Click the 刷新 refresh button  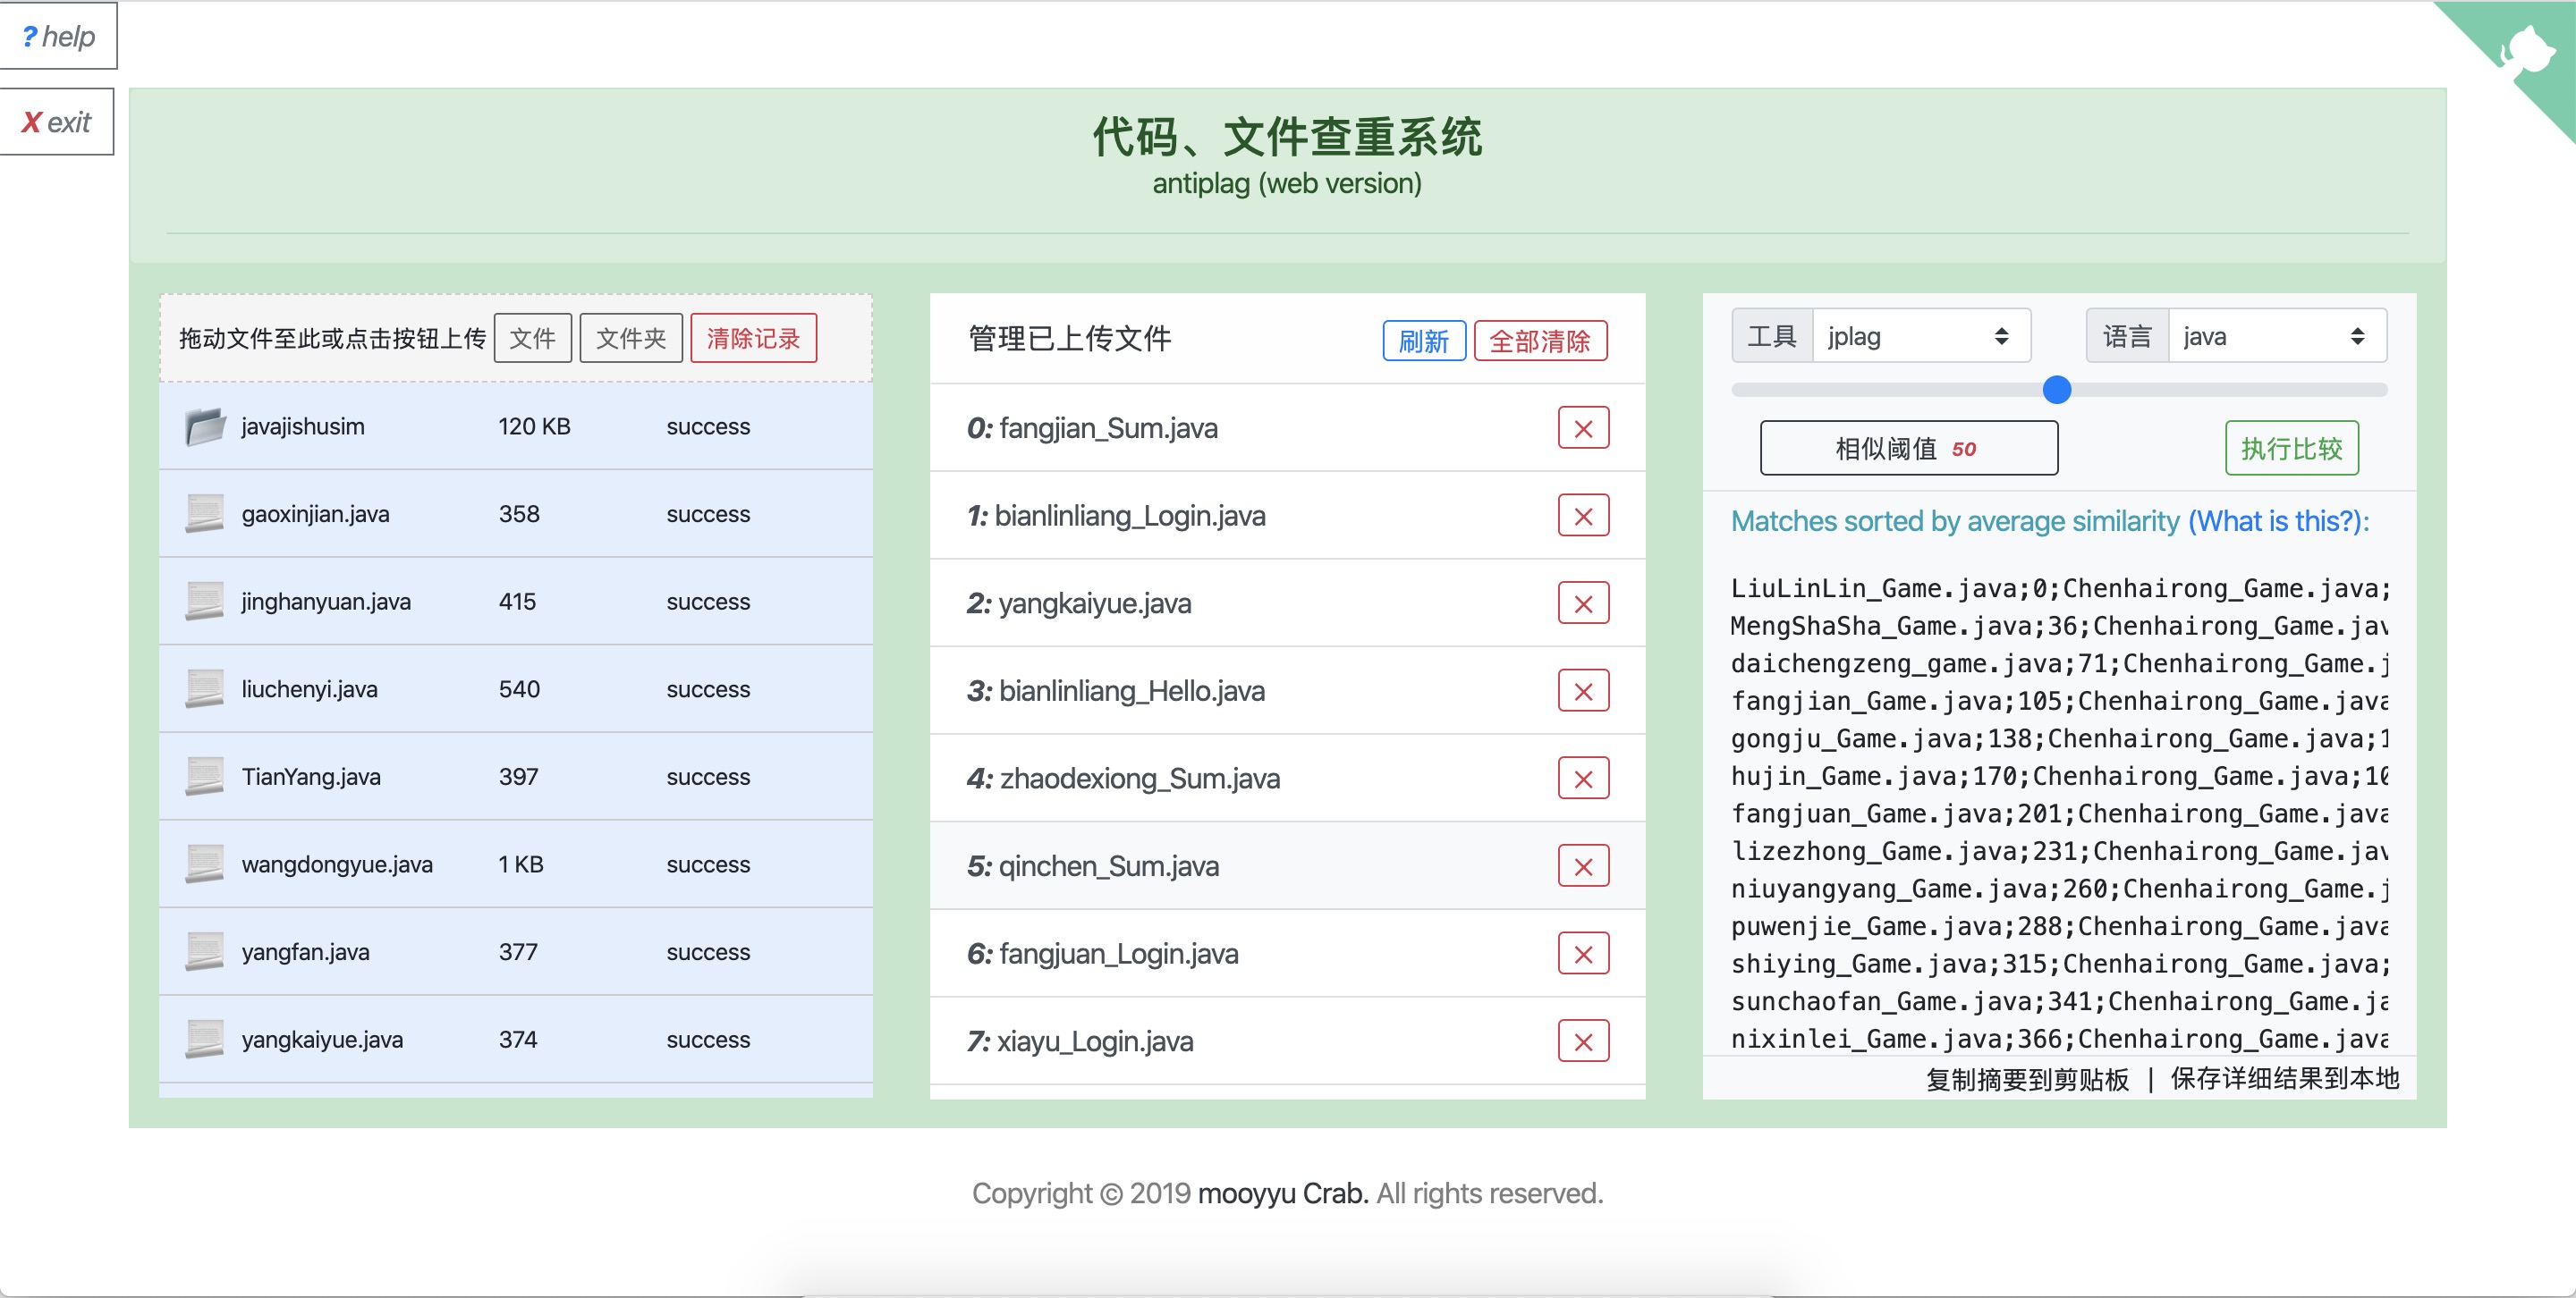click(x=1423, y=341)
